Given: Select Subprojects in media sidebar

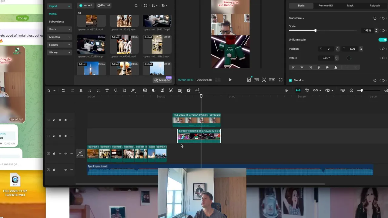Looking at the screenshot, I should tap(56, 21).
